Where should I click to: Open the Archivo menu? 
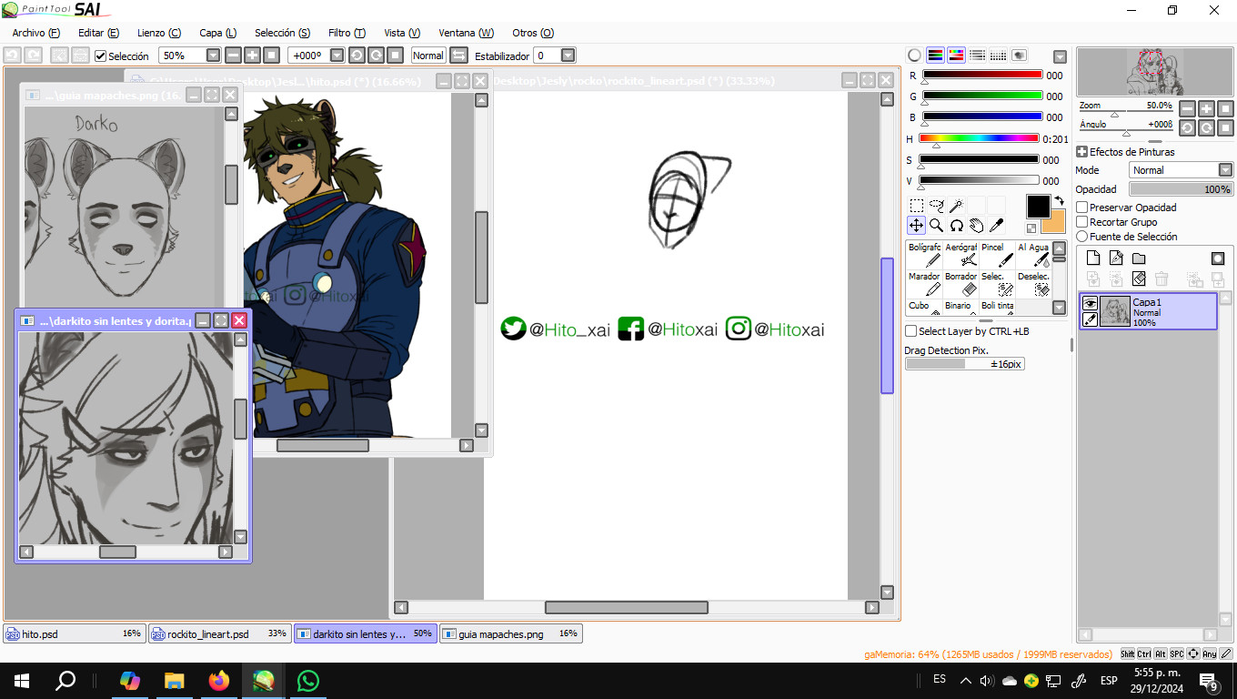tap(36, 33)
